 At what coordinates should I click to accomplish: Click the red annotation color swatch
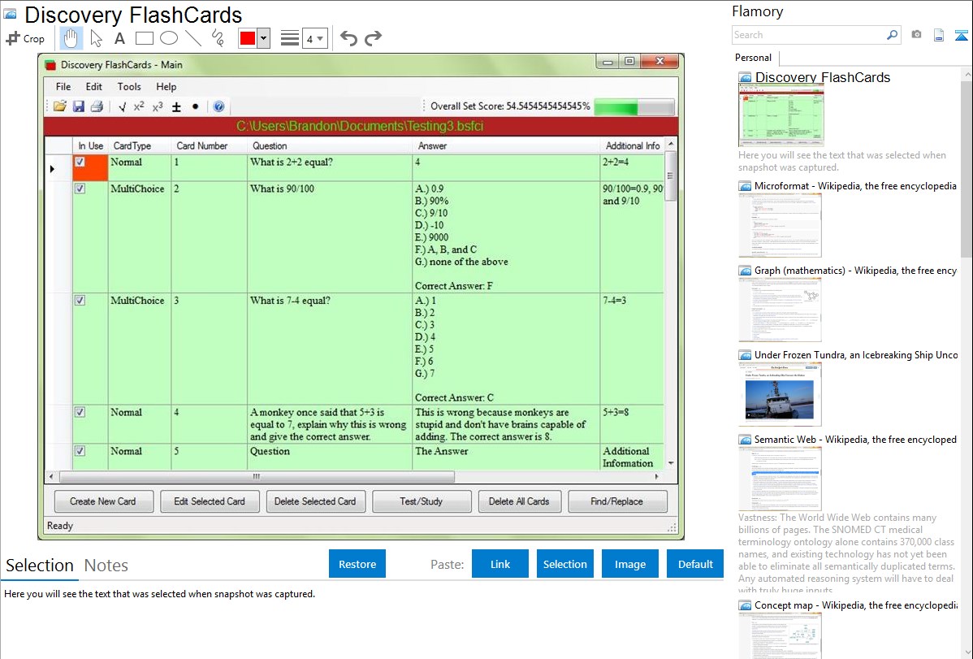248,38
